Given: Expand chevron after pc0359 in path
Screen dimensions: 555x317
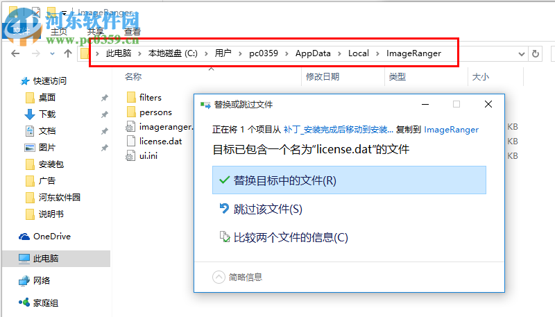Looking at the screenshot, I should (x=287, y=54).
